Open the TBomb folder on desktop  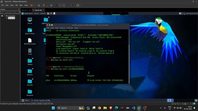pyautogui.click(x=30, y=62)
